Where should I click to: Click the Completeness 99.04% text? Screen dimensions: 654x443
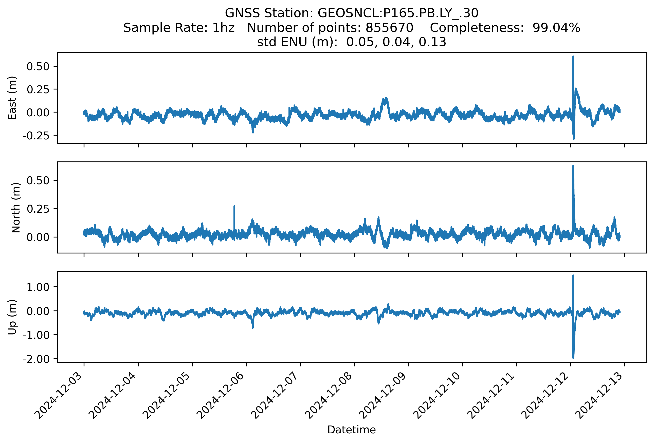click(505, 28)
